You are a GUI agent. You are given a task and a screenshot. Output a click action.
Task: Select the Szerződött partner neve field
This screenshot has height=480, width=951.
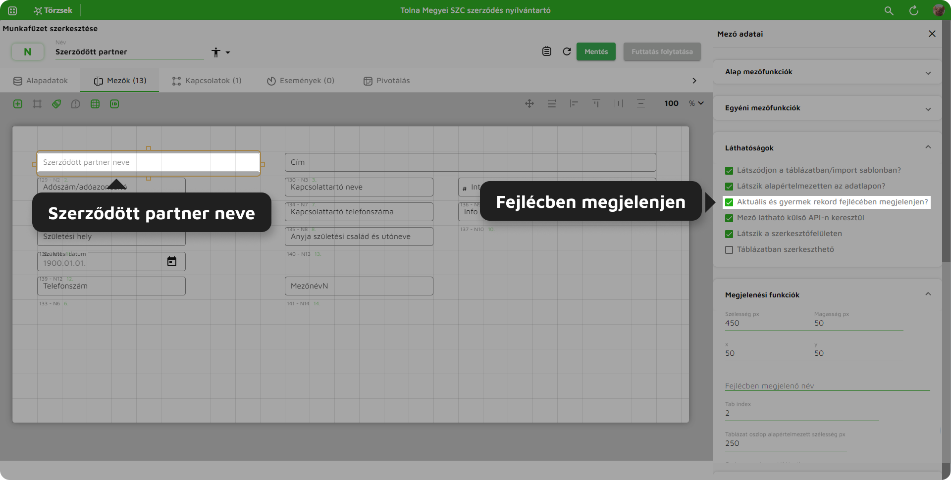(149, 162)
